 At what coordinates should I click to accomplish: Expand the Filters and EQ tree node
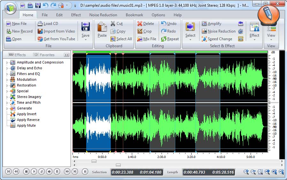coord(7,74)
